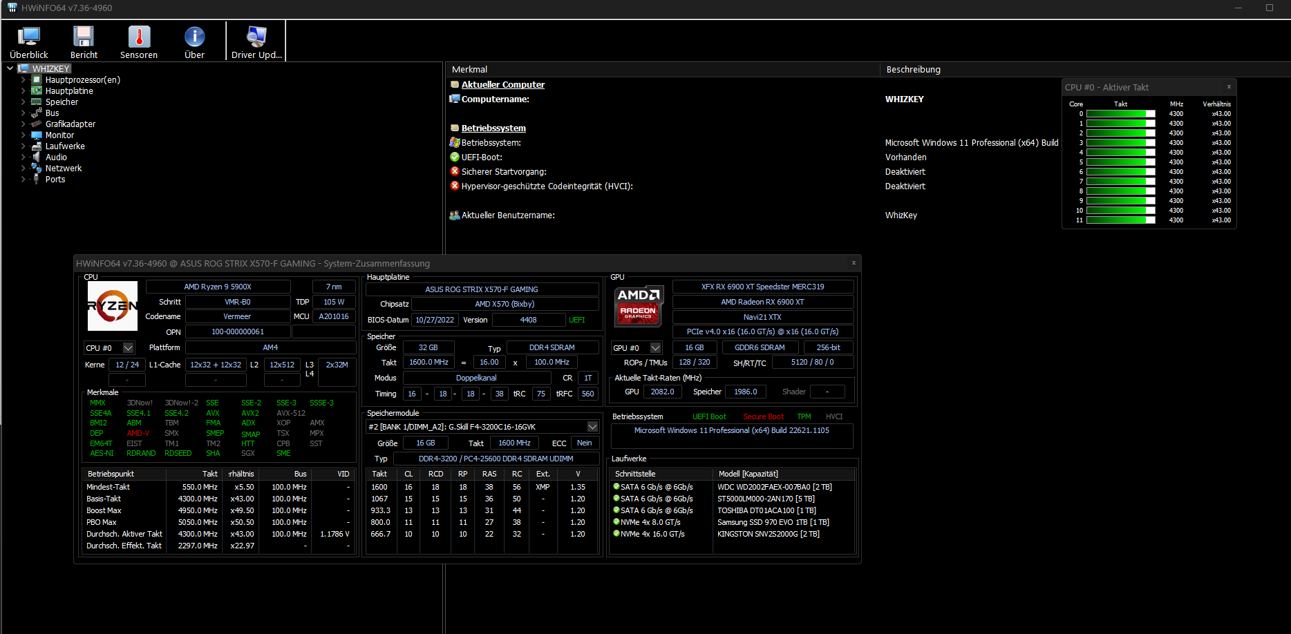Screen dimensions: 1291x634
Task: Click the Hauptplatine board icon
Action: coord(37,90)
